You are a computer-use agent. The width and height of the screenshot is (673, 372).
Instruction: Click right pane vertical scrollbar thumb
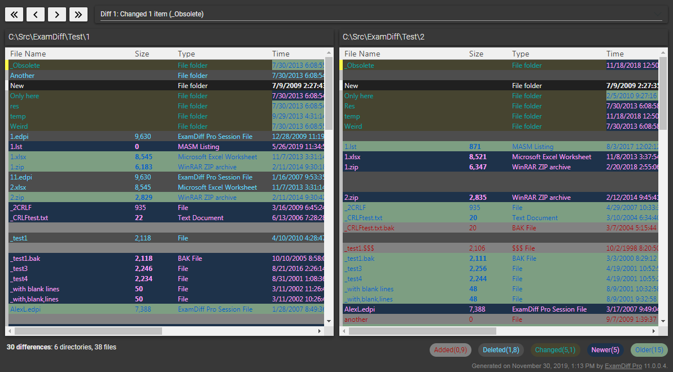pos(663,93)
